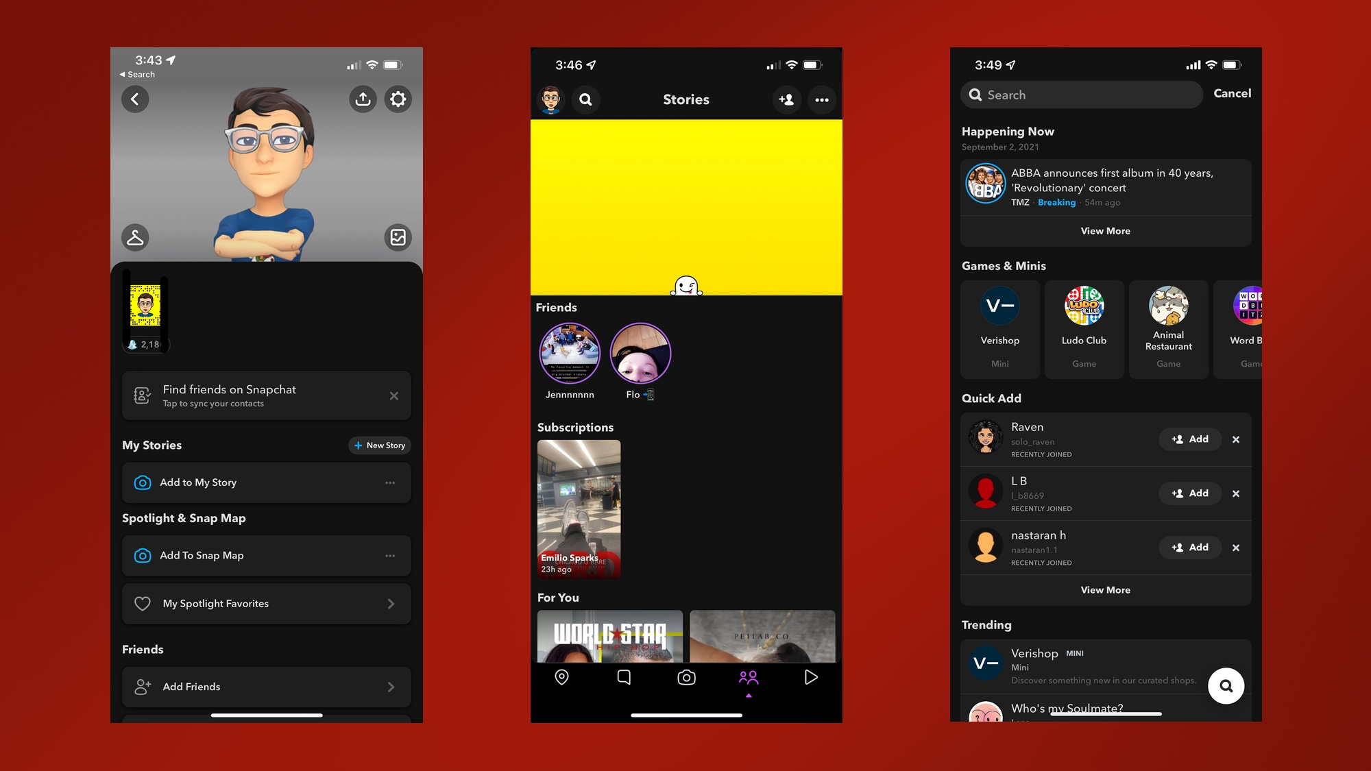Expand the three-dot menu on Add To Snap Map
The height and width of the screenshot is (771, 1371).
390,555
